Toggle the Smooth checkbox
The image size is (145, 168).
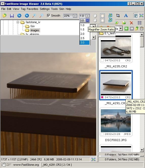pos(49,16)
